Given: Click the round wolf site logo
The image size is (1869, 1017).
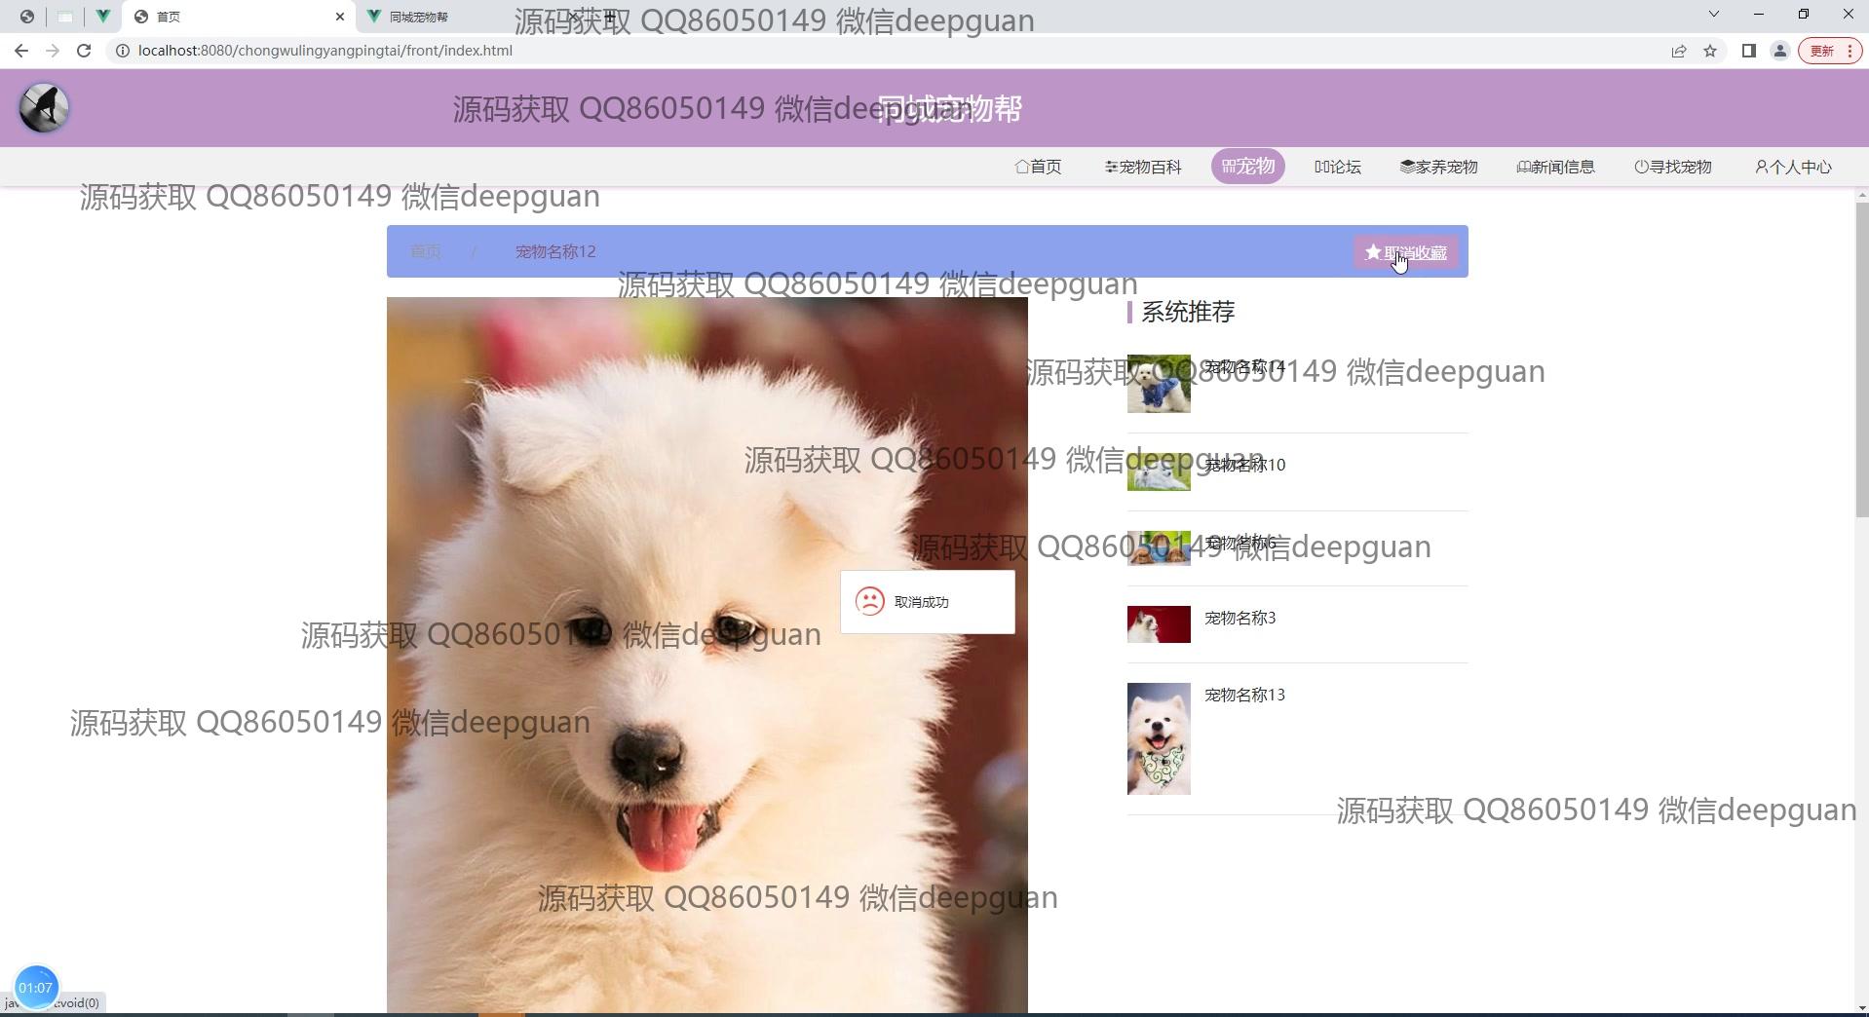Looking at the screenshot, I should click(44, 107).
